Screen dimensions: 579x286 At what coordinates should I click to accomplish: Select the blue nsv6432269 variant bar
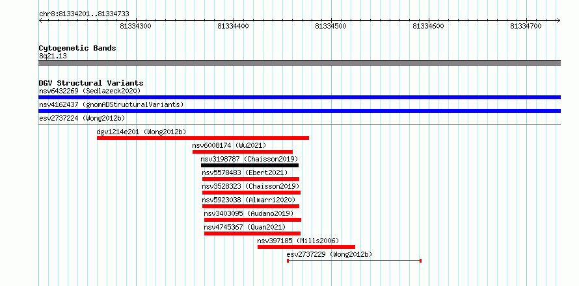pos(299,97)
